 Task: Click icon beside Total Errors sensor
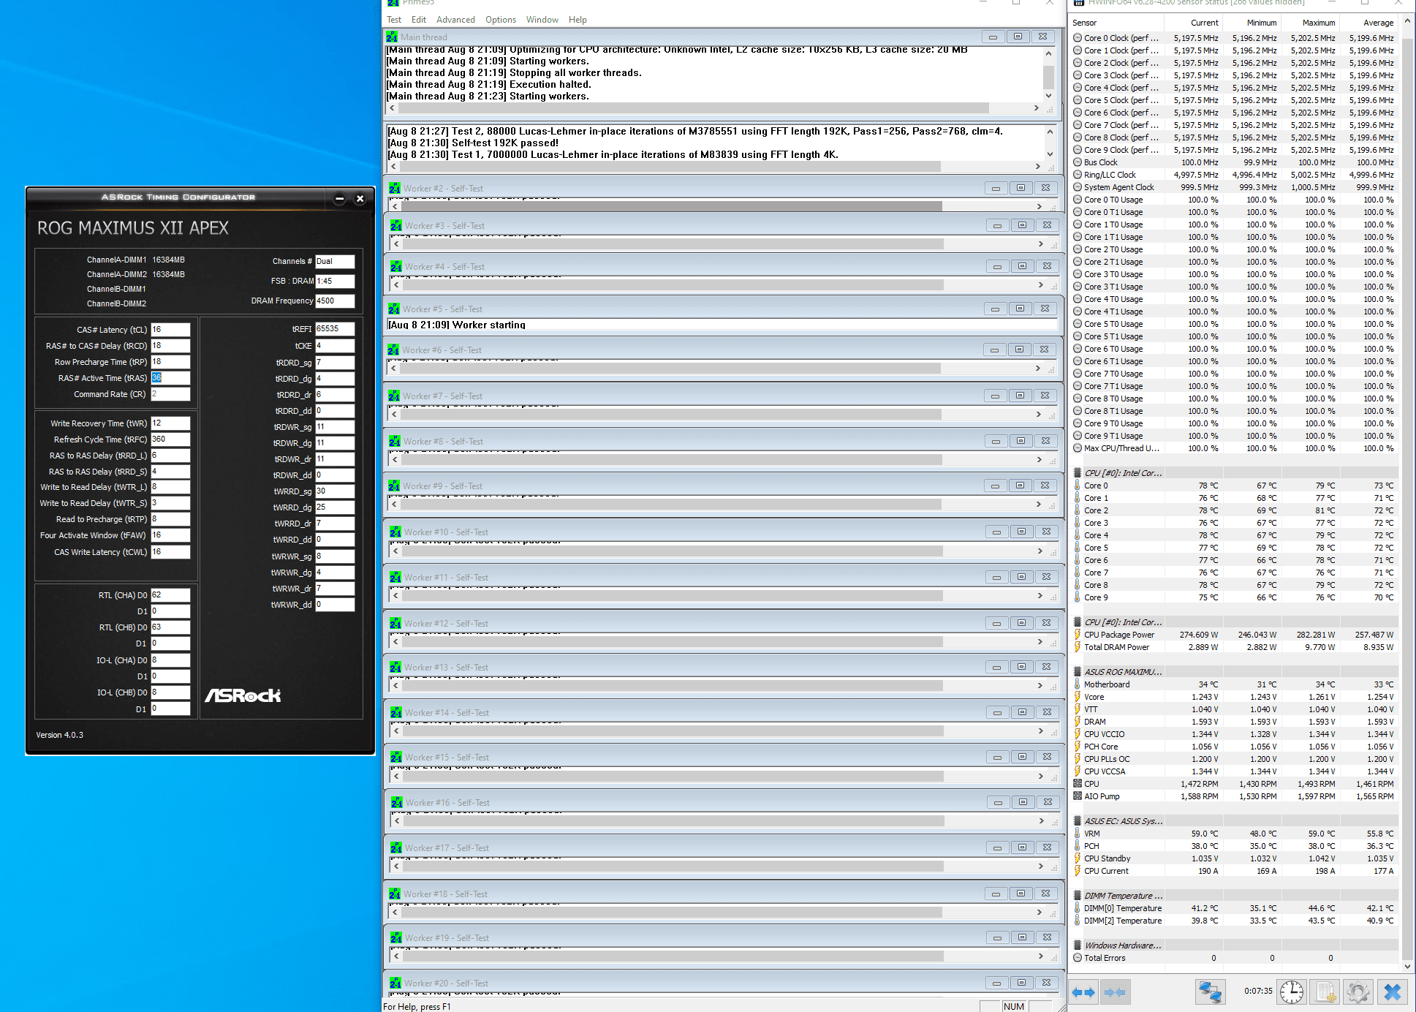coord(1078,958)
